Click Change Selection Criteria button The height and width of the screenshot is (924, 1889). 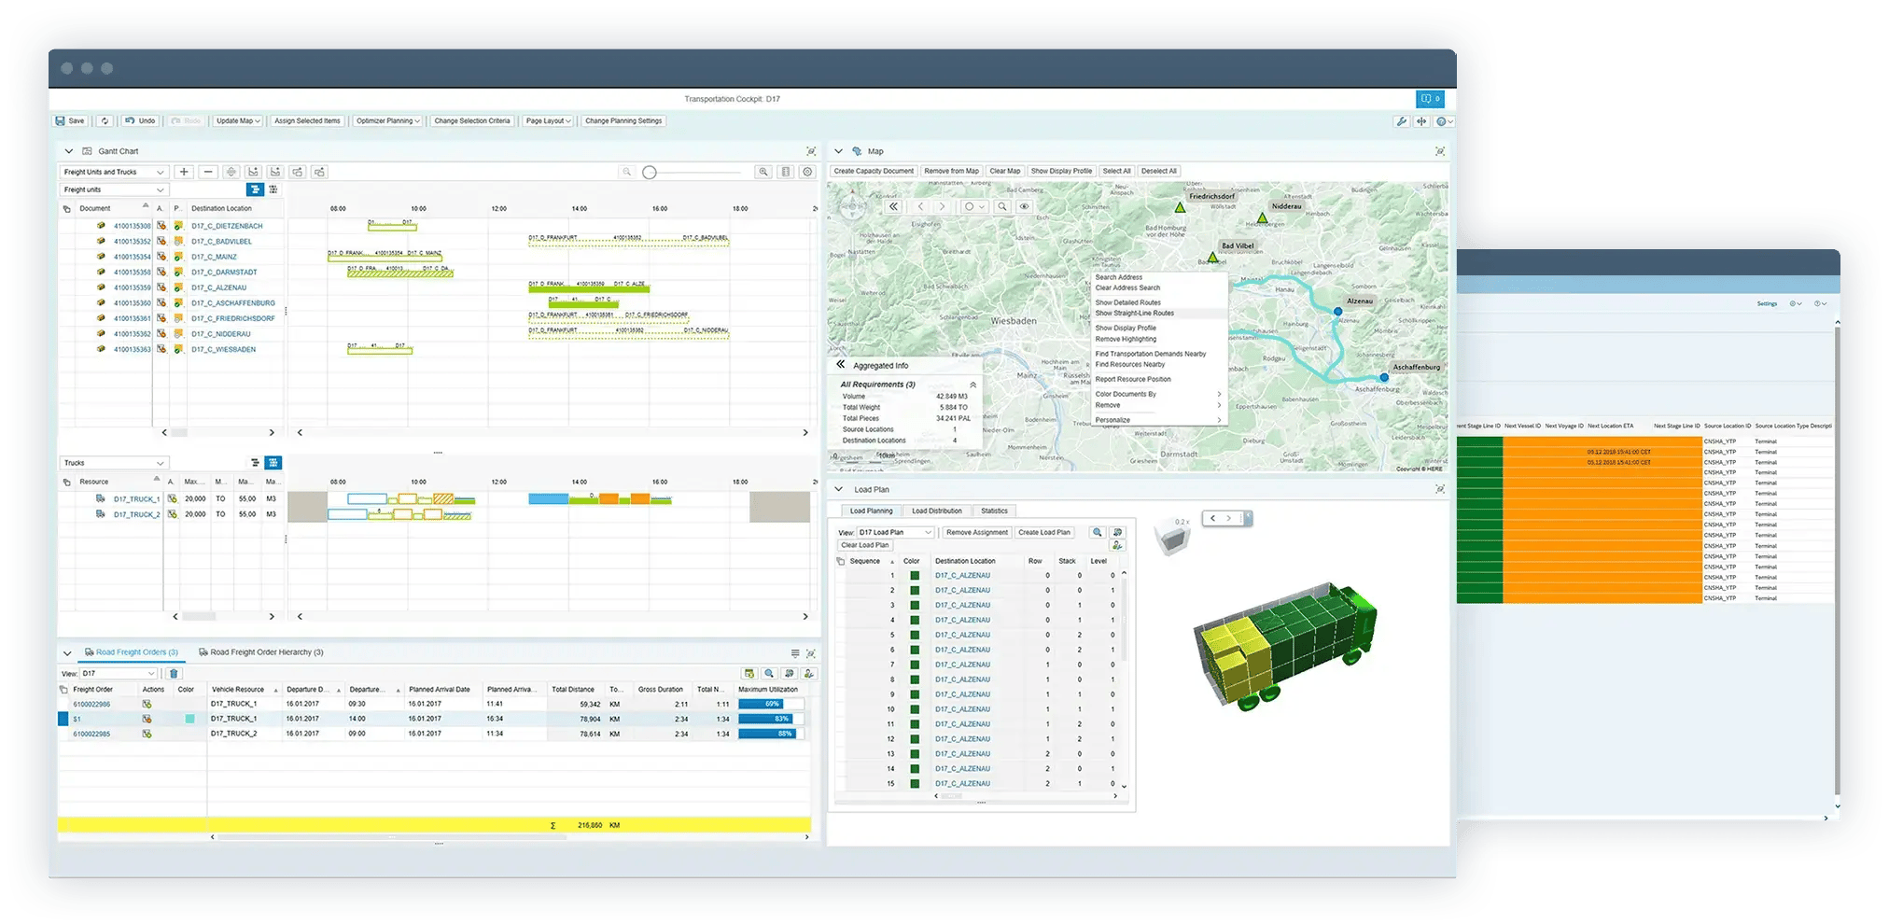pos(472,121)
